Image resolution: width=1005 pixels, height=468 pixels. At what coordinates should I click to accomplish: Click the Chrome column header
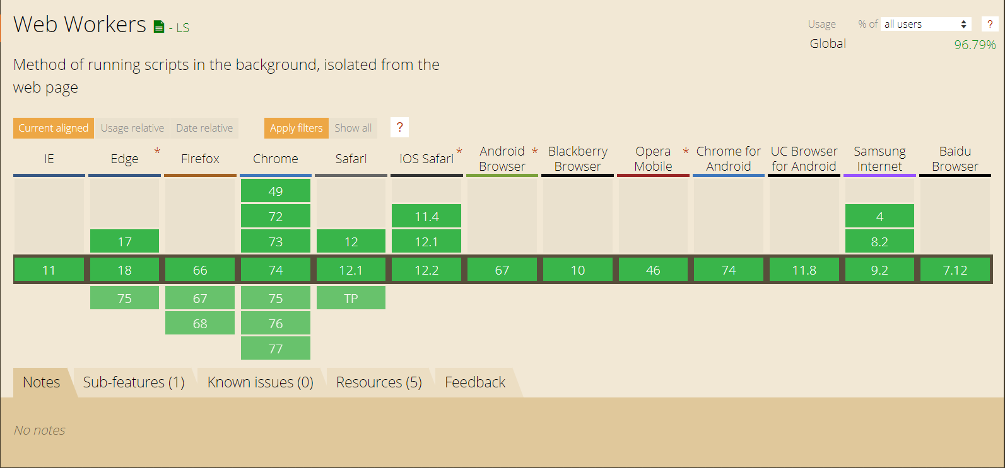(276, 159)
